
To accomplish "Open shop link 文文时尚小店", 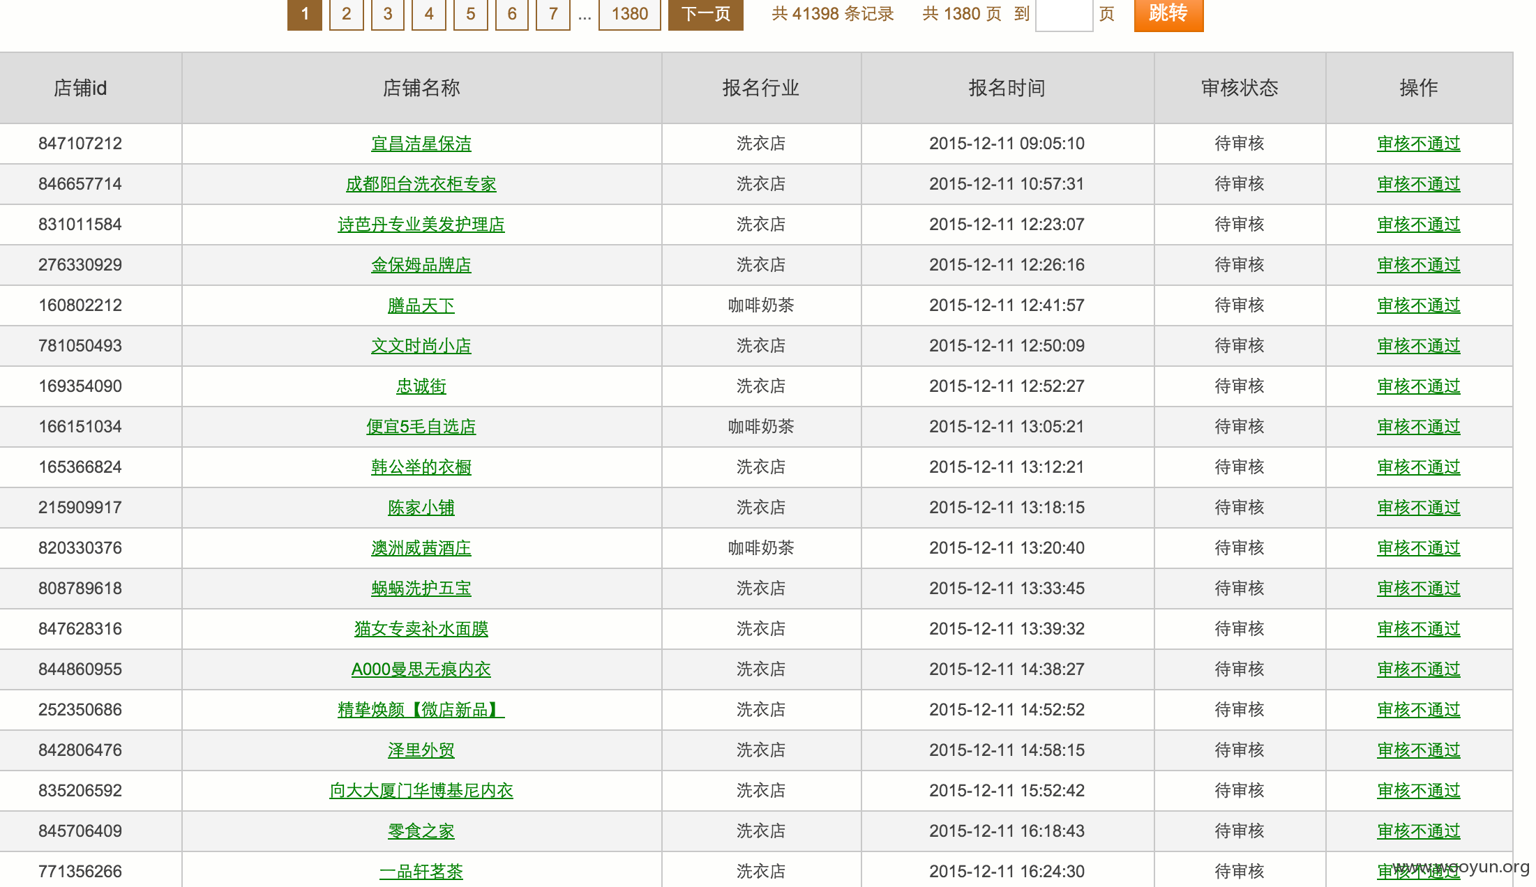I will (421, 346).
